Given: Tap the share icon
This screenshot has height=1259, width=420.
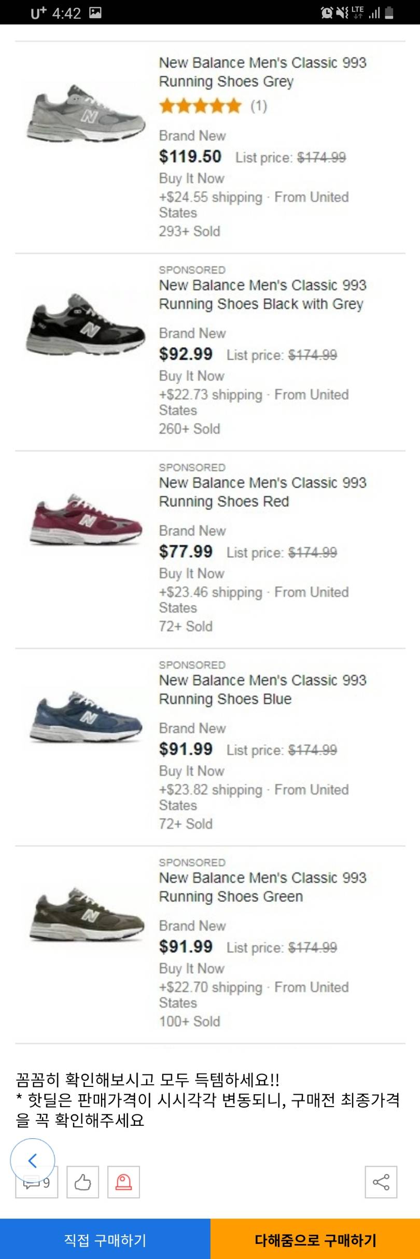Looking at the screenshot, I should point(381,1182).
